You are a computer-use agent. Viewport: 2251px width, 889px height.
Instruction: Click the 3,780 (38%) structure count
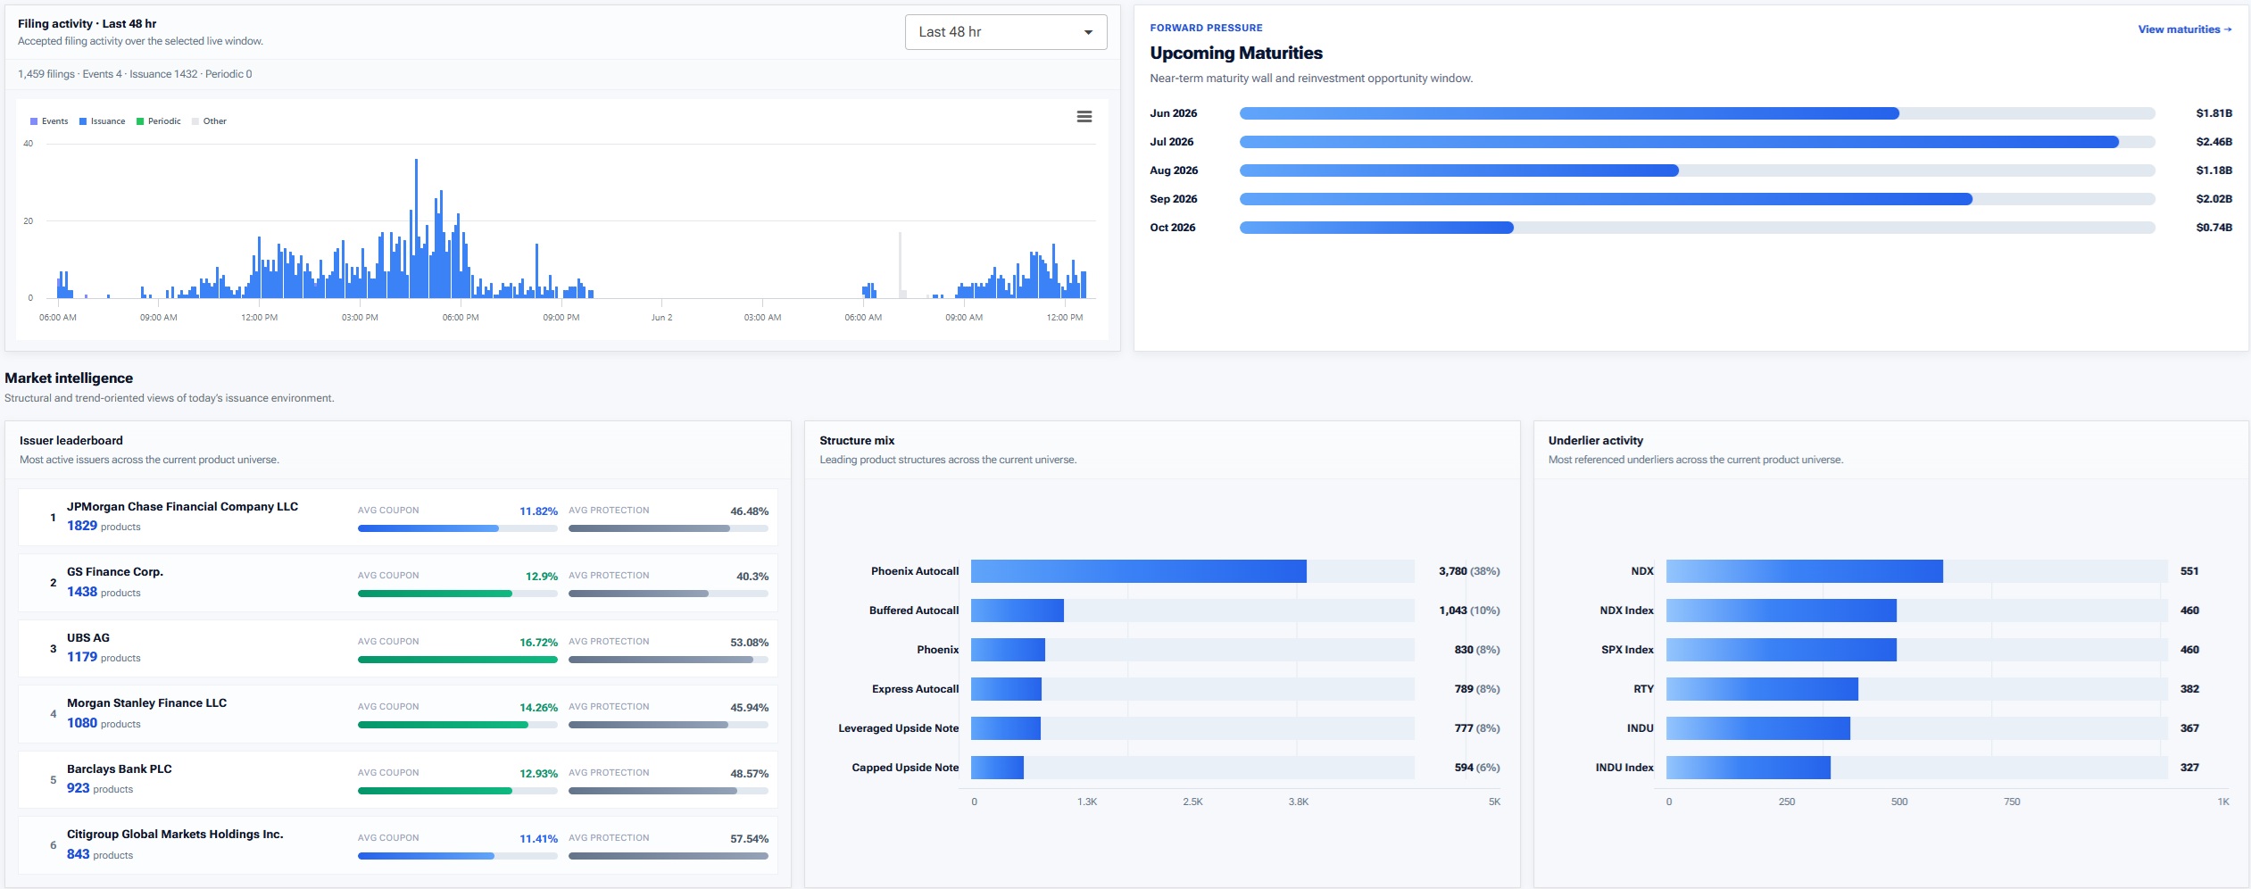point(1469,571)
